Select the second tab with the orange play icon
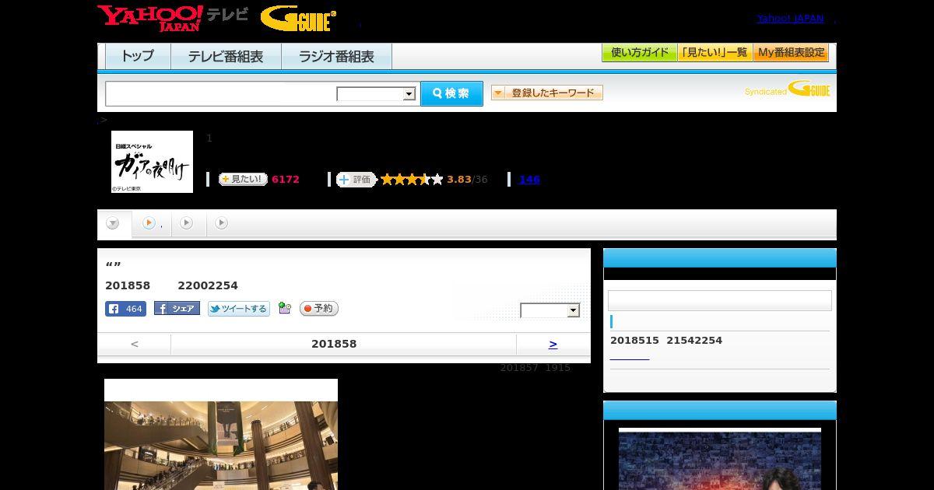The height and width of the screenshot is (490, 934). [151, 223]
